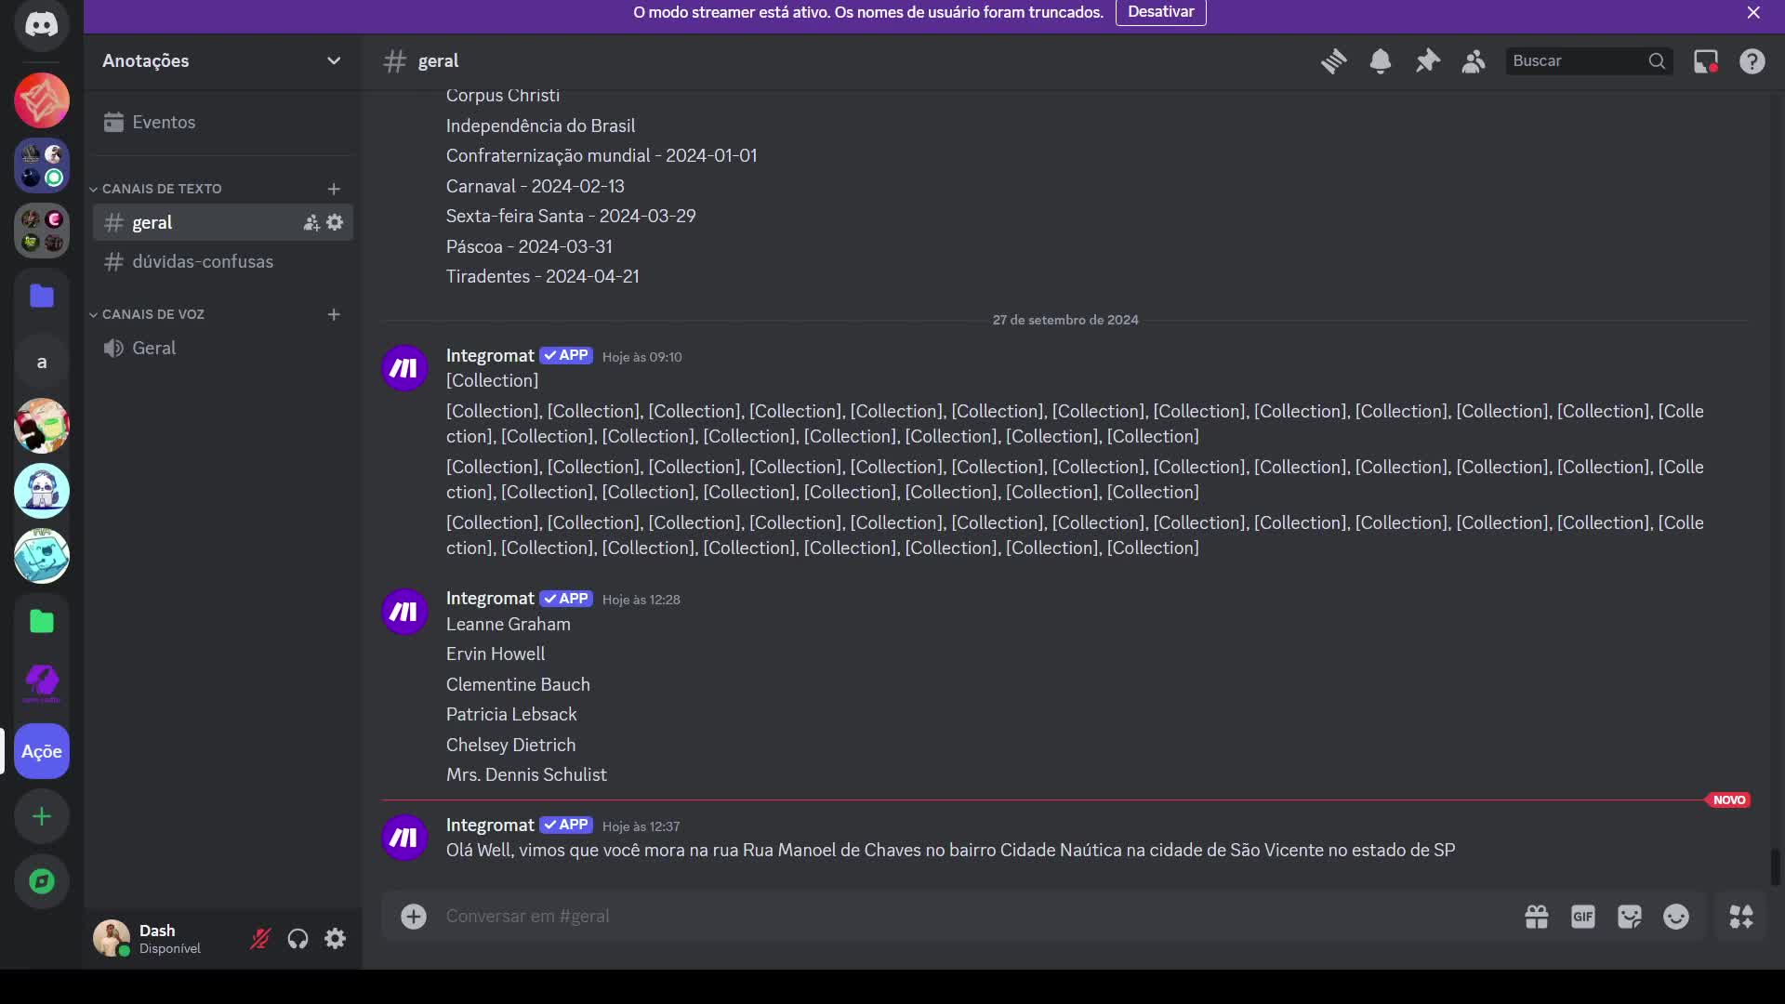Viewport: 1785px width, 1004px height.
Task: Open the Discord help page
Action: (1752, 60)
